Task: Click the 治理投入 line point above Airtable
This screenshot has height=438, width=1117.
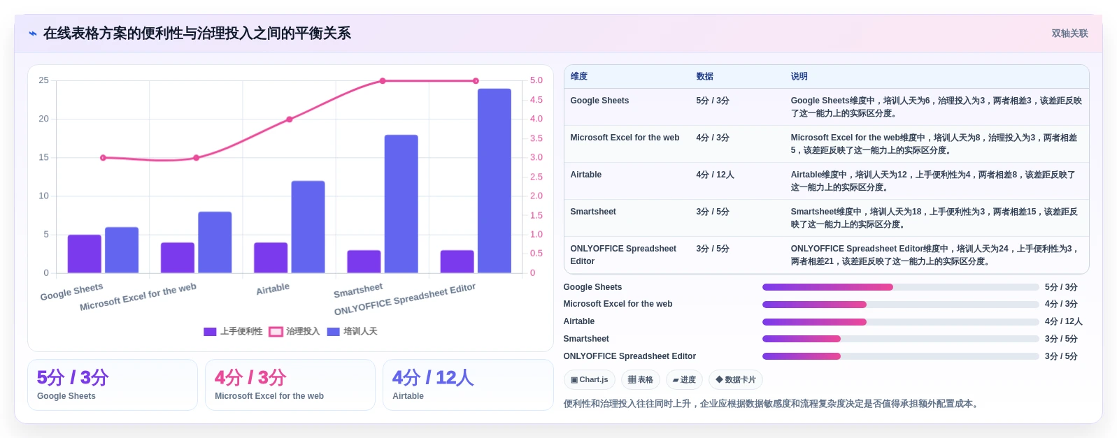Action: point(290,119)
